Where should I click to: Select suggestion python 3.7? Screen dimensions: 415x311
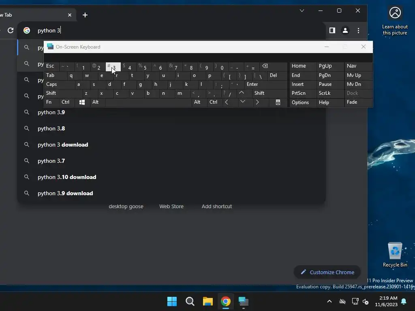[171, 161]
